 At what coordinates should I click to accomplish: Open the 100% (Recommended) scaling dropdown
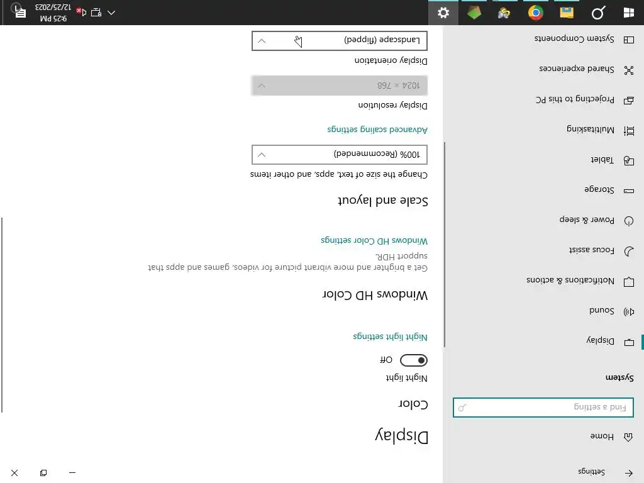tap(340, 155)
